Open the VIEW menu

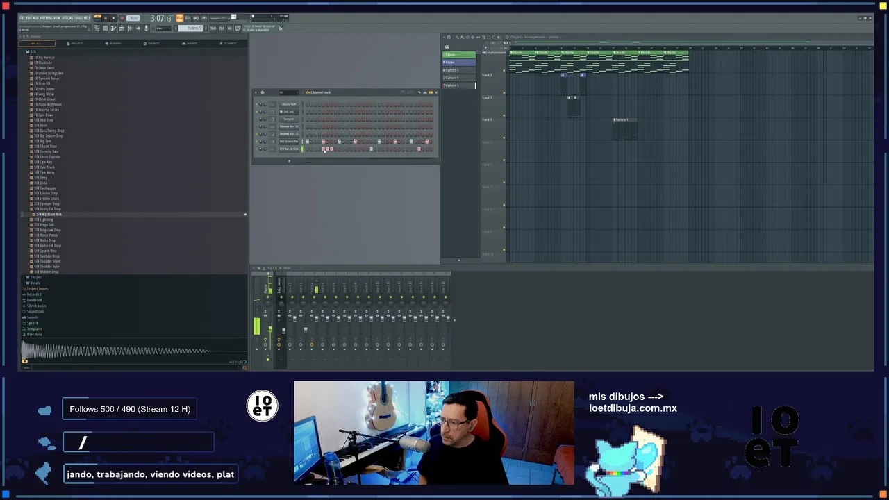(x=57, y=18)
